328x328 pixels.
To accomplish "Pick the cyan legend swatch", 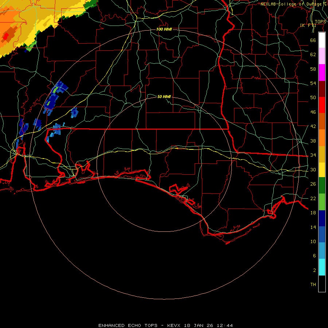I will coord(322,267).
